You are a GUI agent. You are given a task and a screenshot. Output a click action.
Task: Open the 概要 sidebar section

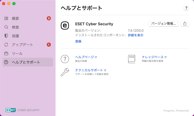tap(15, 18)
